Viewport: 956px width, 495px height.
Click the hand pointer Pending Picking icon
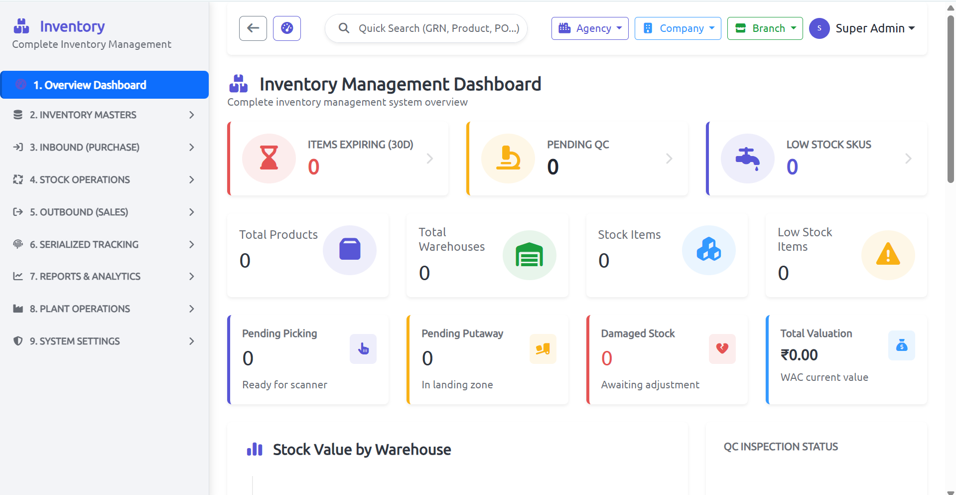pos(363,349)
